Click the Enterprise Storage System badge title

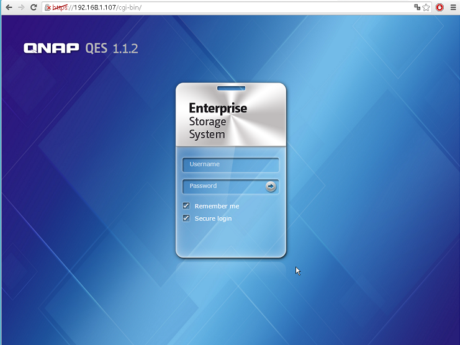[x=217, y=121]
